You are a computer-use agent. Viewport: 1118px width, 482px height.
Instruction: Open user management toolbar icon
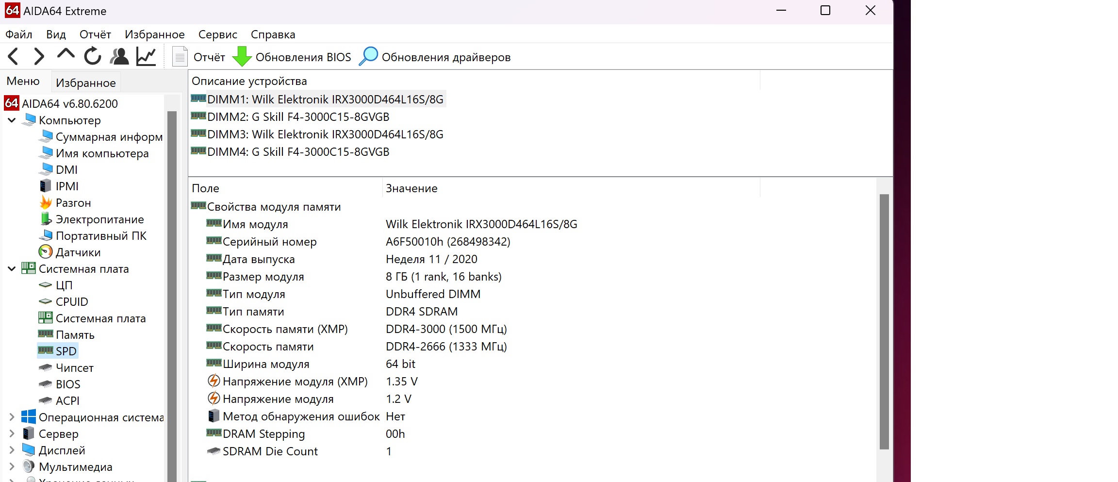(119, 56)
